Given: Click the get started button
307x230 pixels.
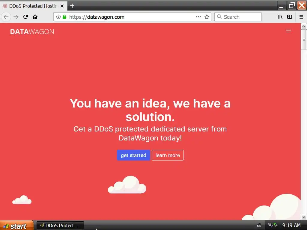Looking at the screenshot, I should [133, 155].
